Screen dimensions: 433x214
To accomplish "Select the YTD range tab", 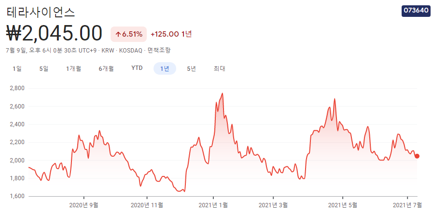I will point(137,68).
